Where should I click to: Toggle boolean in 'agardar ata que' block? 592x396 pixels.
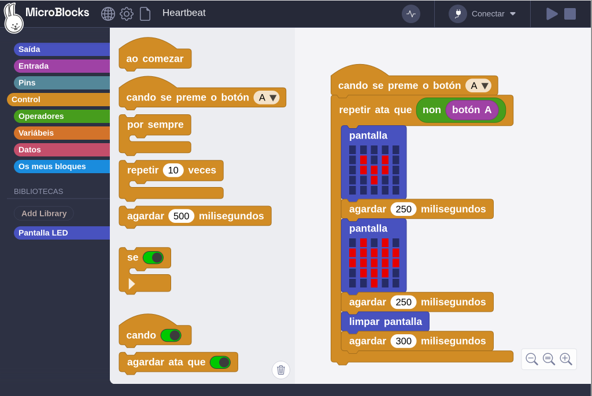point(220,363)
